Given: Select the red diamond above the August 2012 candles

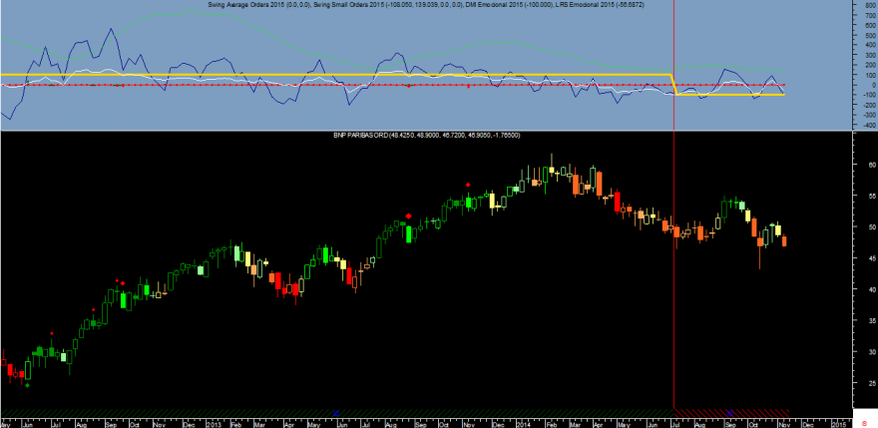Looking at the screenshot, I should click(x=94, y=309).
